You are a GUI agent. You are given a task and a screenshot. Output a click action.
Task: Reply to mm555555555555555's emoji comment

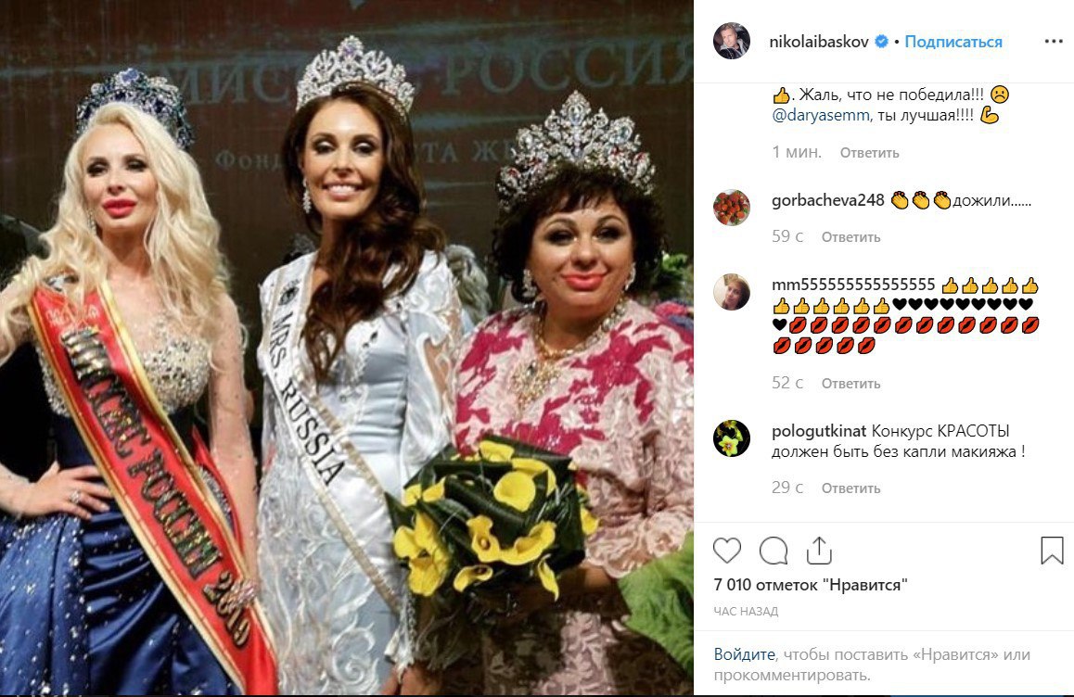[850, 384]
